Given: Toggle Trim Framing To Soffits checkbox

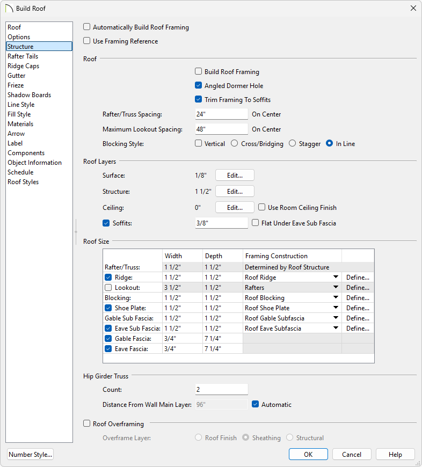Looking at the screenshot, I should (x=198, y=99).
